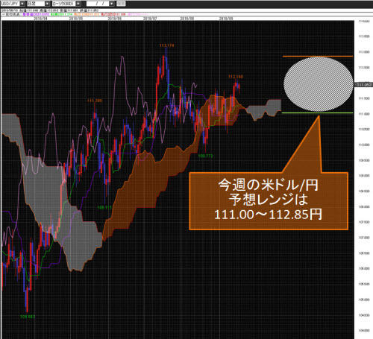
Task: Click the 109.773 low price label
Action: pos(205,156)
